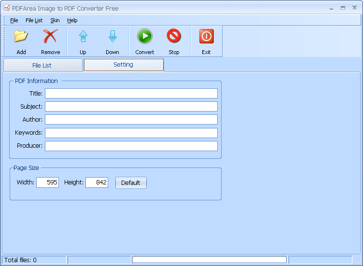Select the Setting tab

(124, 65)
